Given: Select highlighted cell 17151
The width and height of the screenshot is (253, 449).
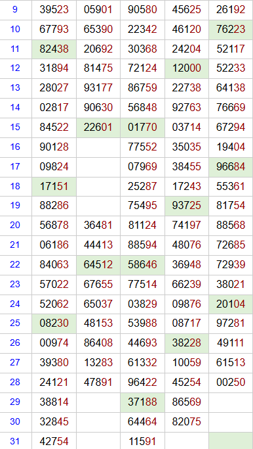Looking at the screenshot, I should pyautogui.click(x=54, y=187).
